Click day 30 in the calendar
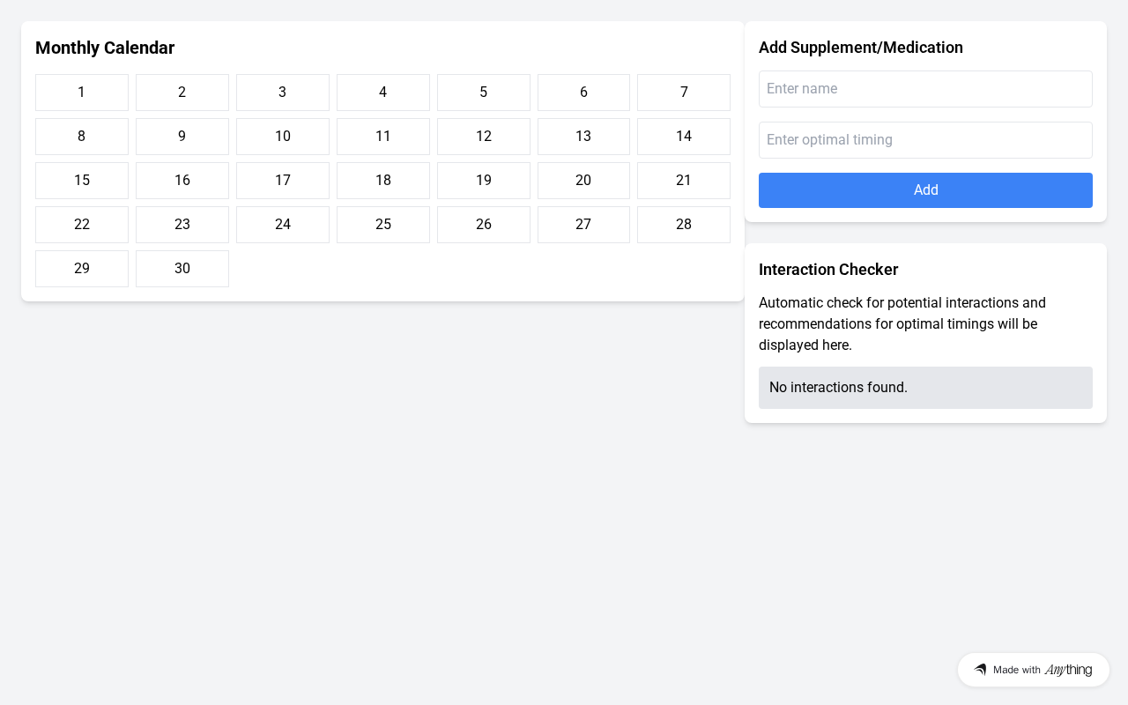1128x705 pixels. click(182, 269)
